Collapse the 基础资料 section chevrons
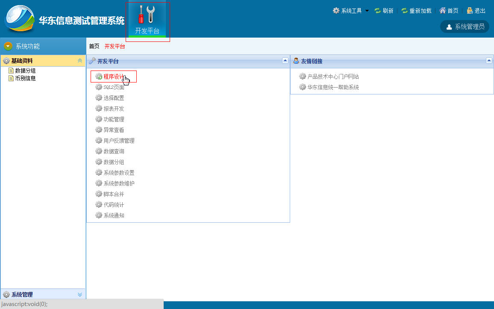The height and width of the screenshot is (309, 494). click(x=80, y=61)
